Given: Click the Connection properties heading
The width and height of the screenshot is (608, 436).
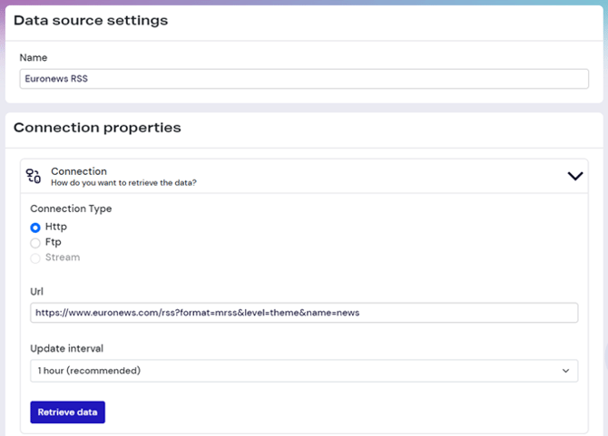Looking at the screenshot, I should (97, 128).
